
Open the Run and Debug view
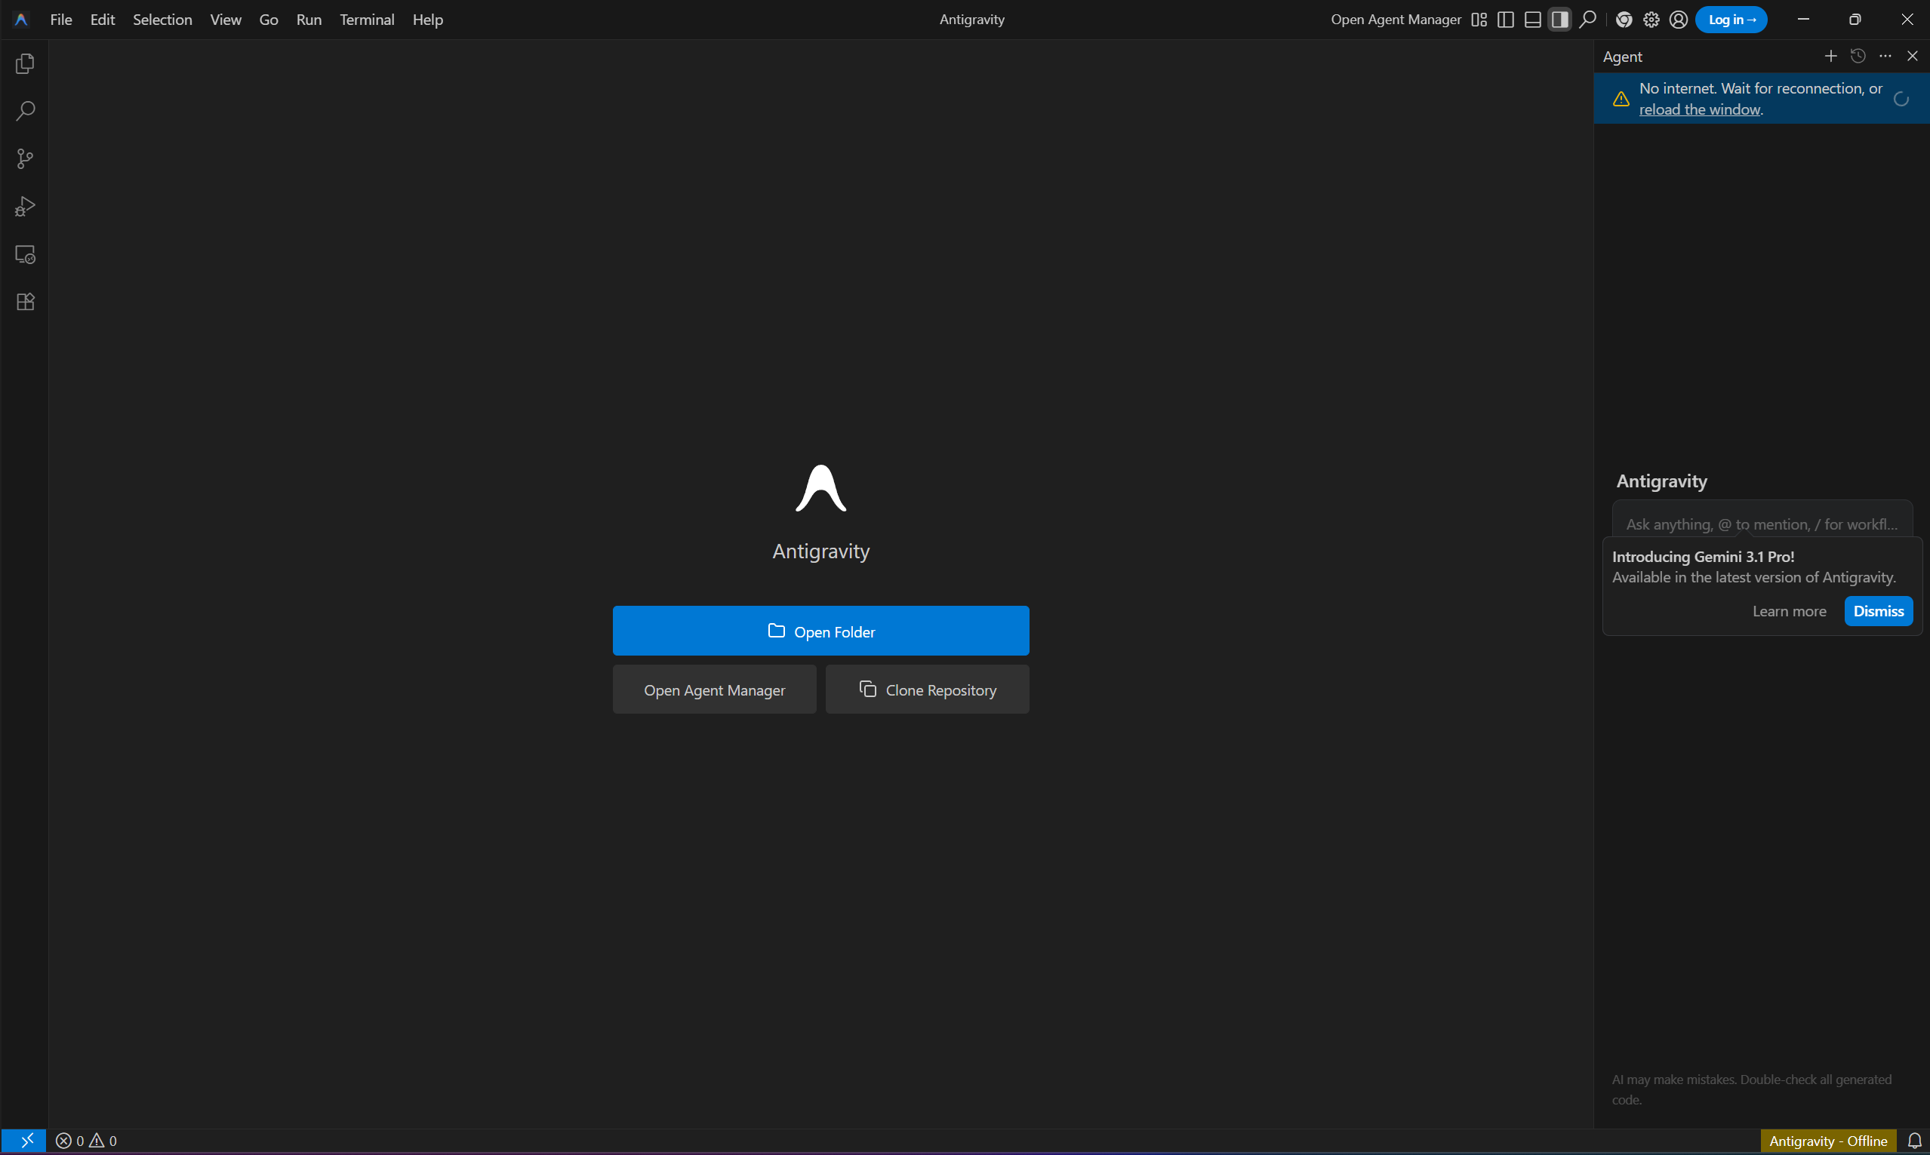click(25, 207)
